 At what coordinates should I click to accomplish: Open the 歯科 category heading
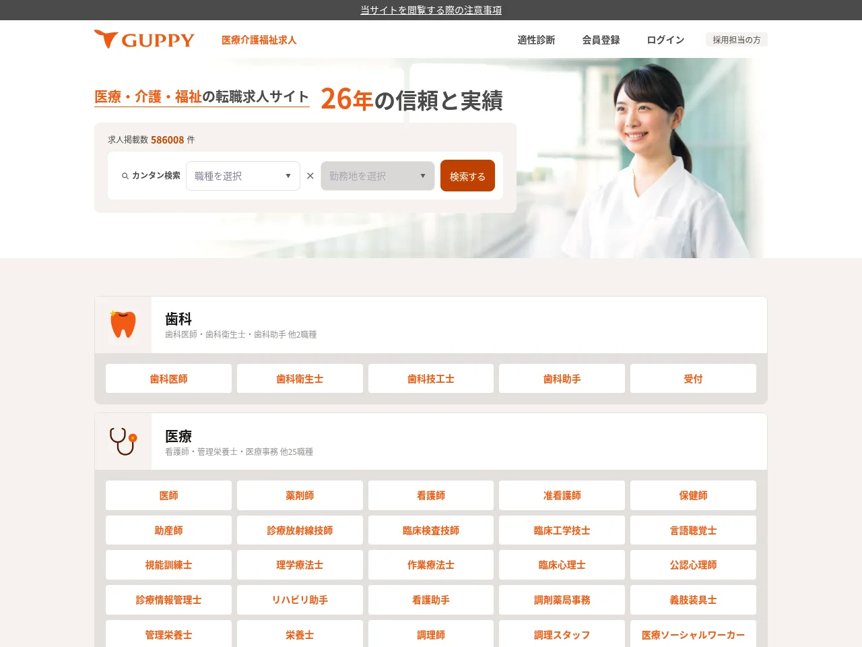[x=178, y=319]
